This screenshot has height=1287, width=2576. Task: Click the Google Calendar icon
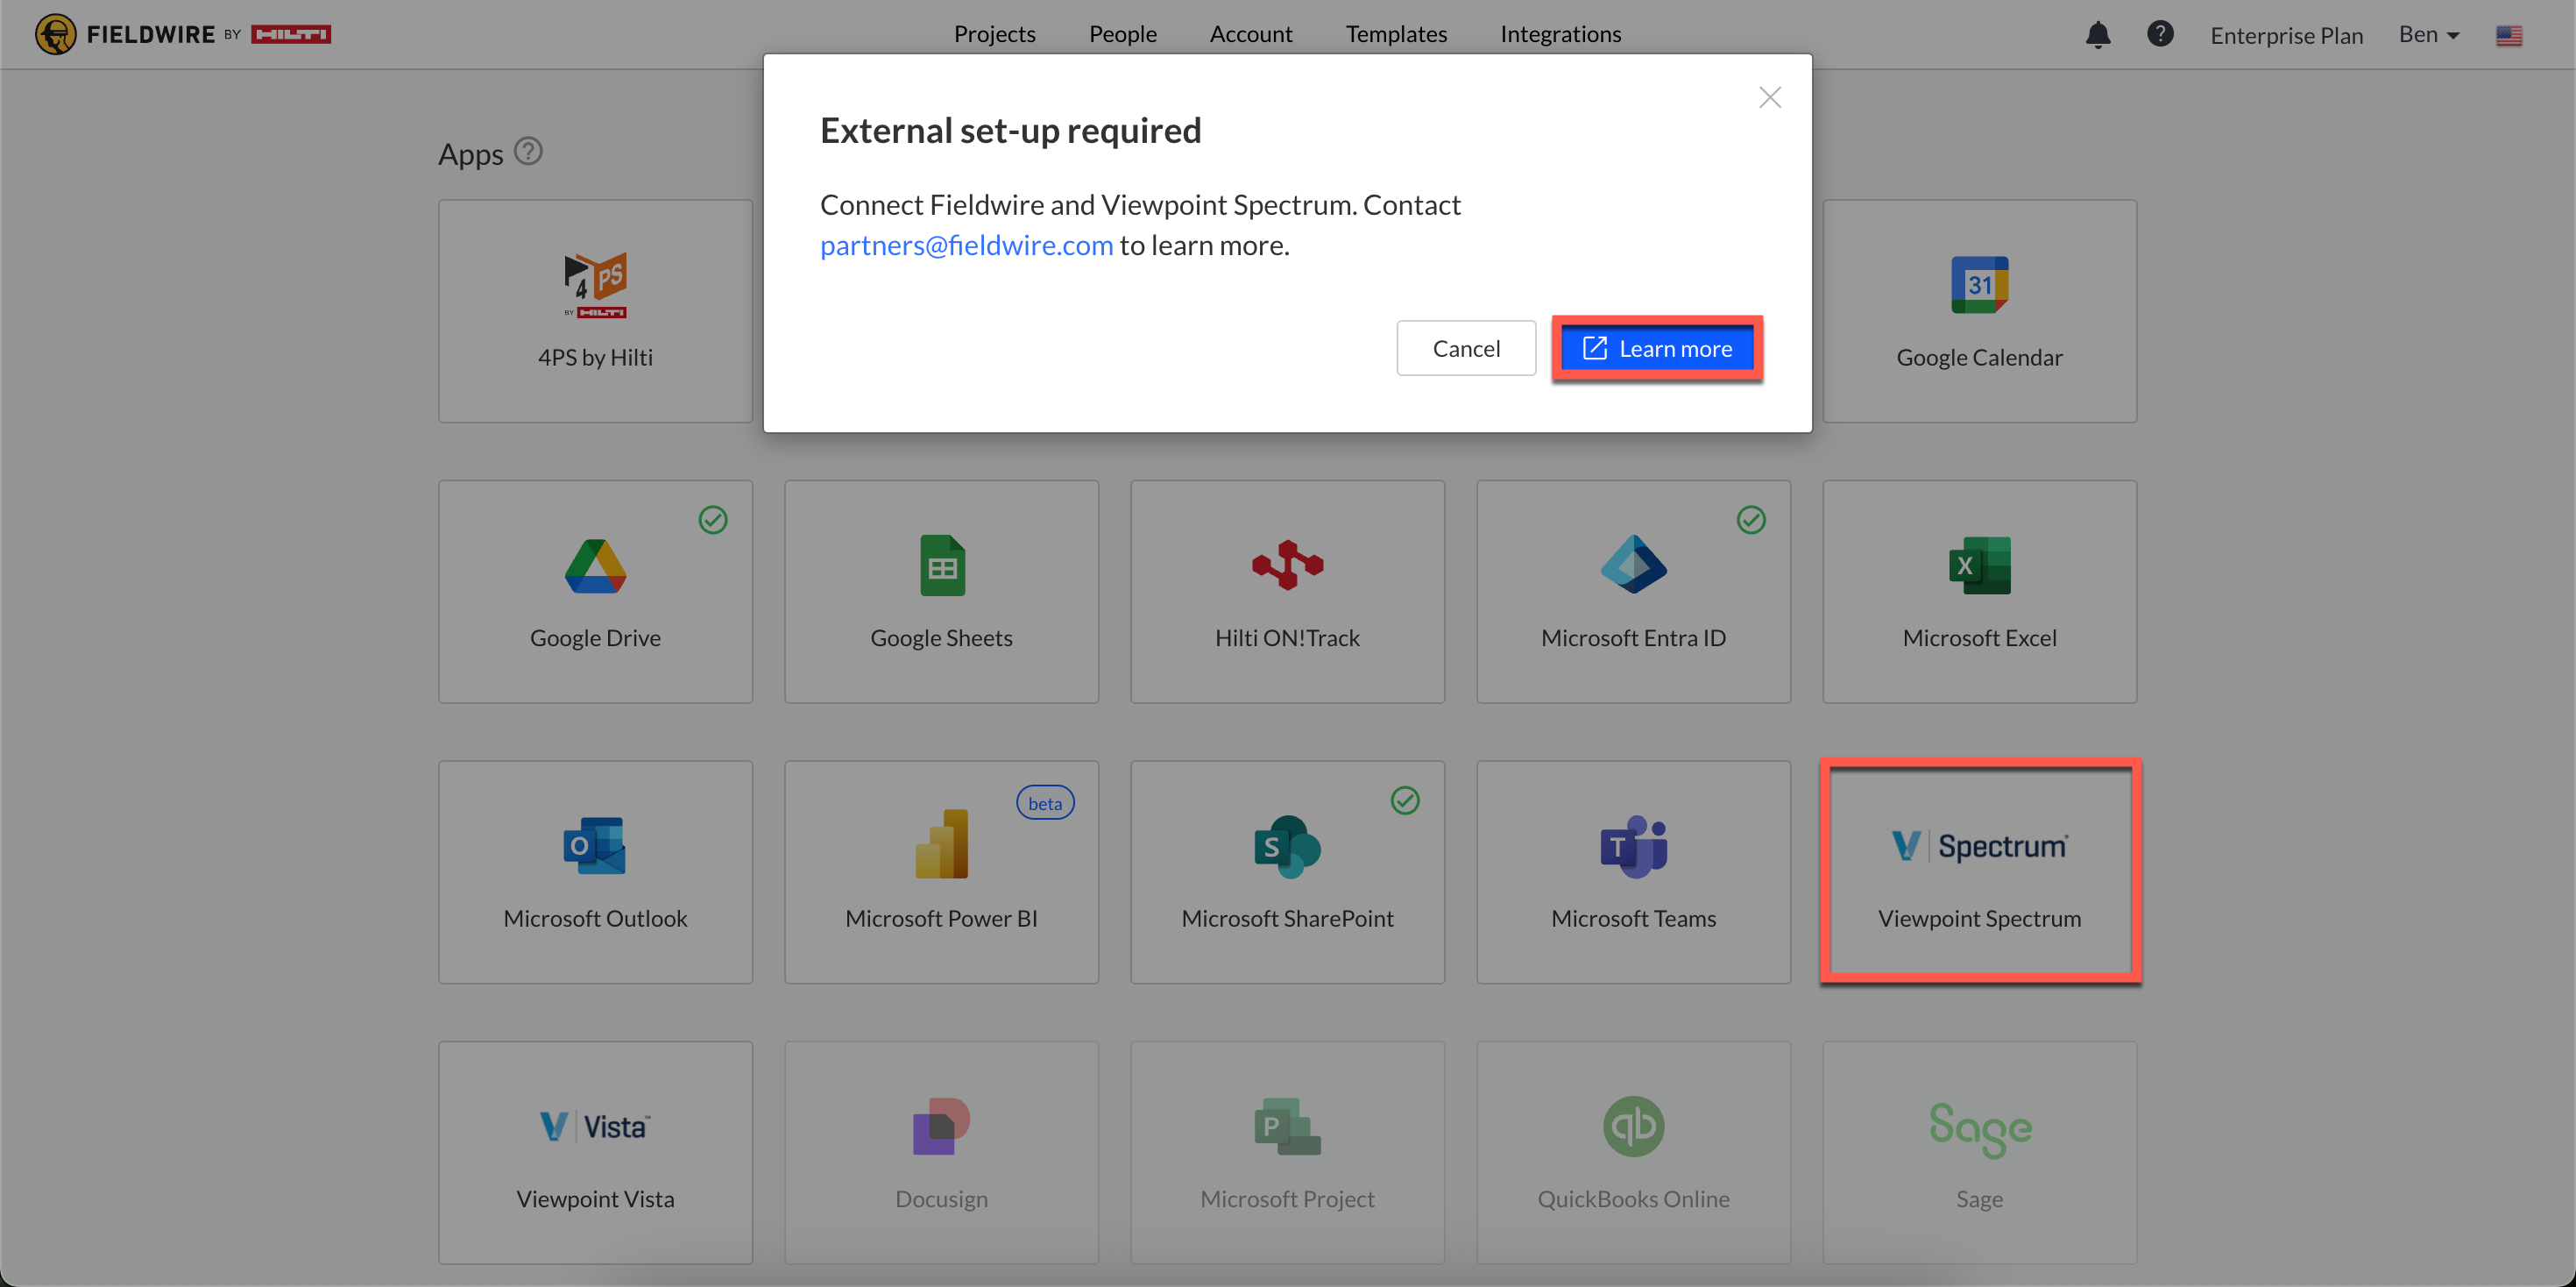pos(1978,285)
